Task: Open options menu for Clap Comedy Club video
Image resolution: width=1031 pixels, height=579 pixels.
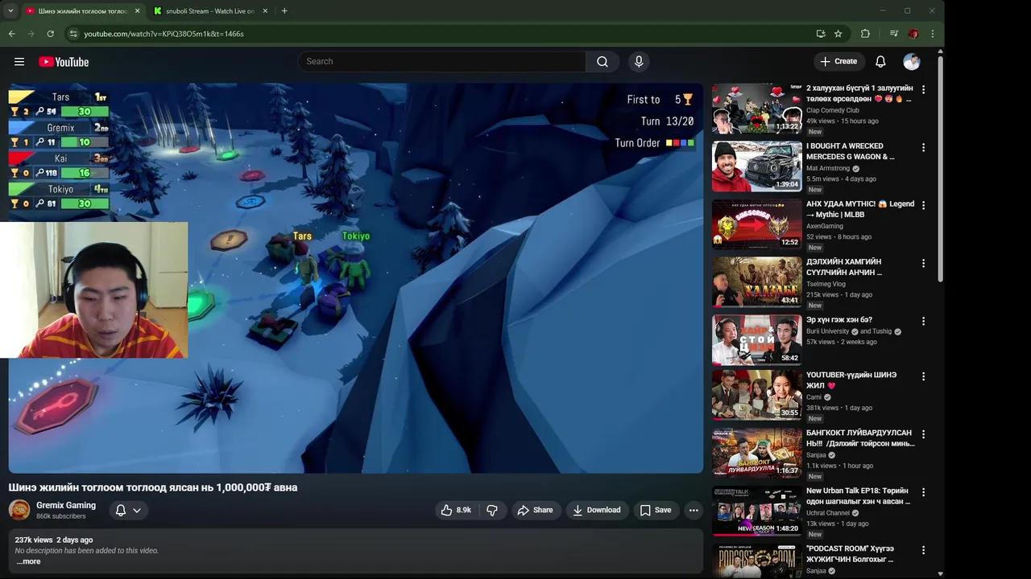Action: click(x=923, y=90)
